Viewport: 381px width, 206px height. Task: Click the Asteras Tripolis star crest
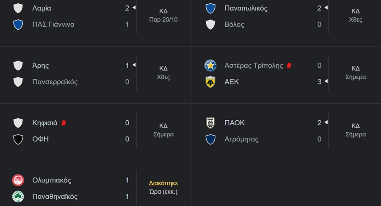pos(210,65)
